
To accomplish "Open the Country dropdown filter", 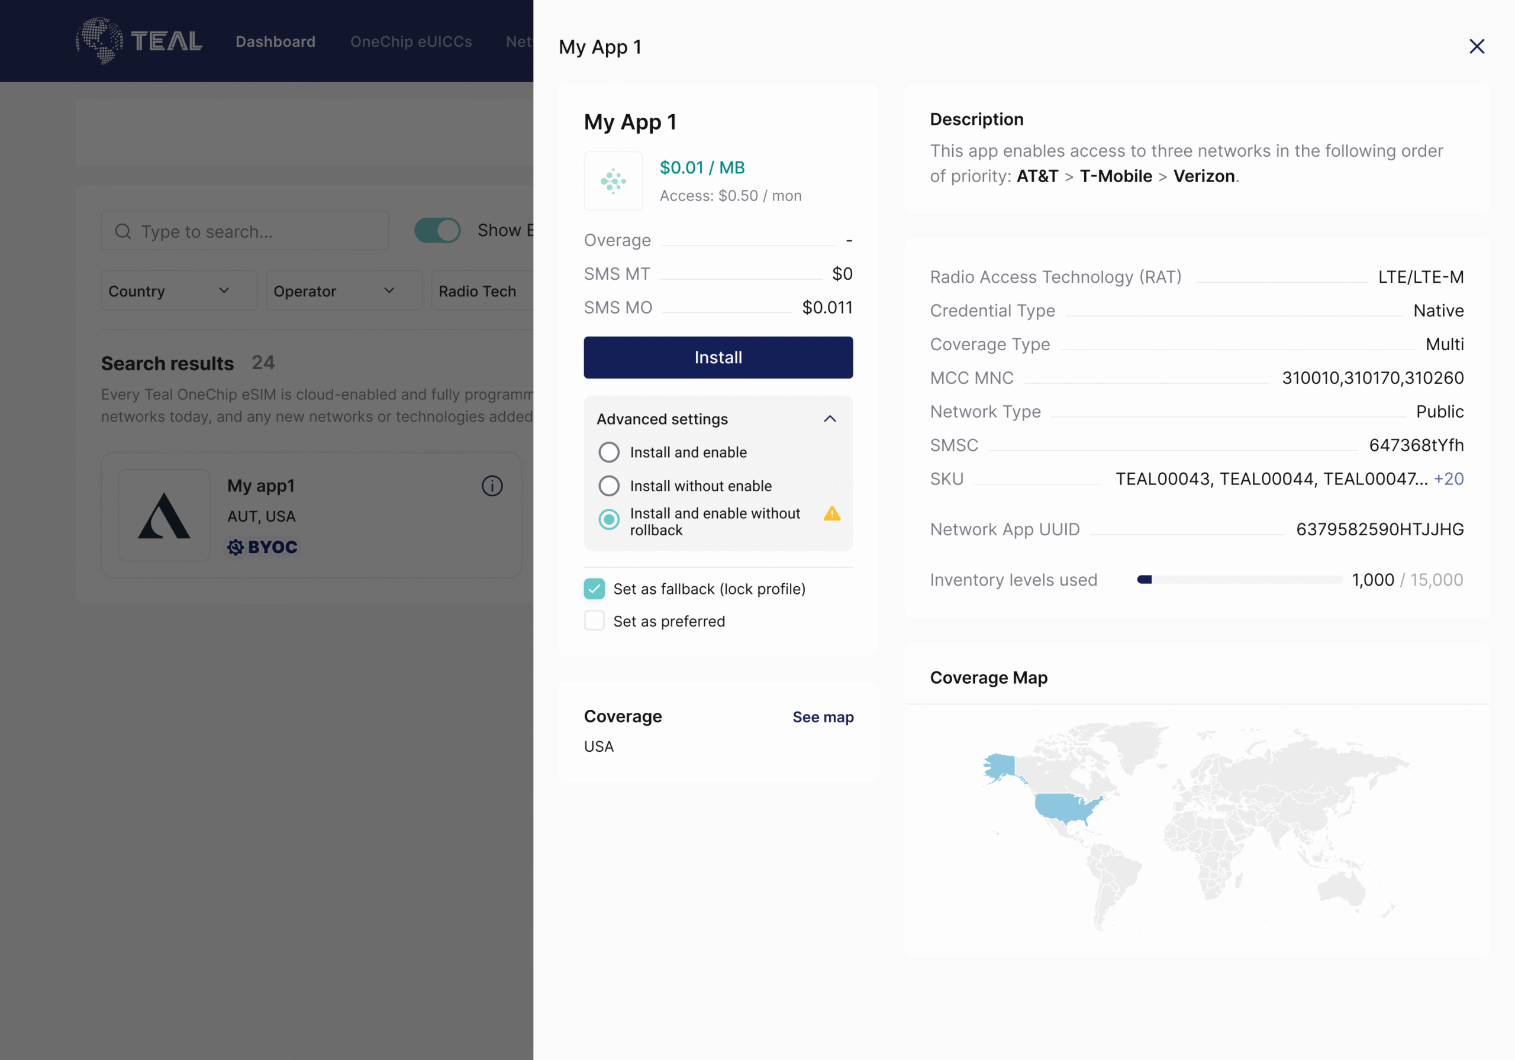I will point(178,291).
